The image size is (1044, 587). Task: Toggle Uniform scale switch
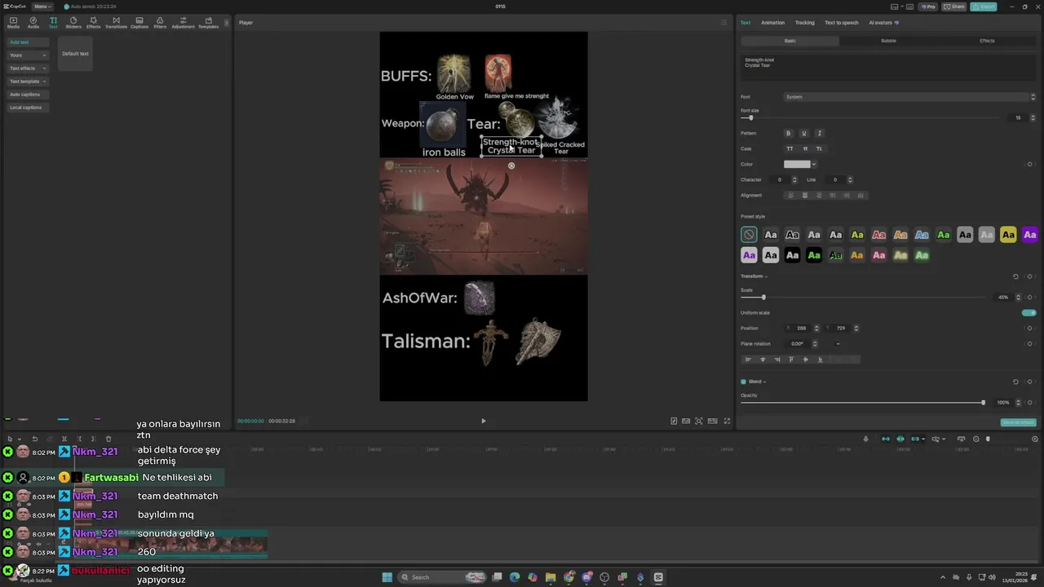pos(1029,312)
